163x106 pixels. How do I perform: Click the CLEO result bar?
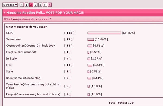tap(104, 33)
